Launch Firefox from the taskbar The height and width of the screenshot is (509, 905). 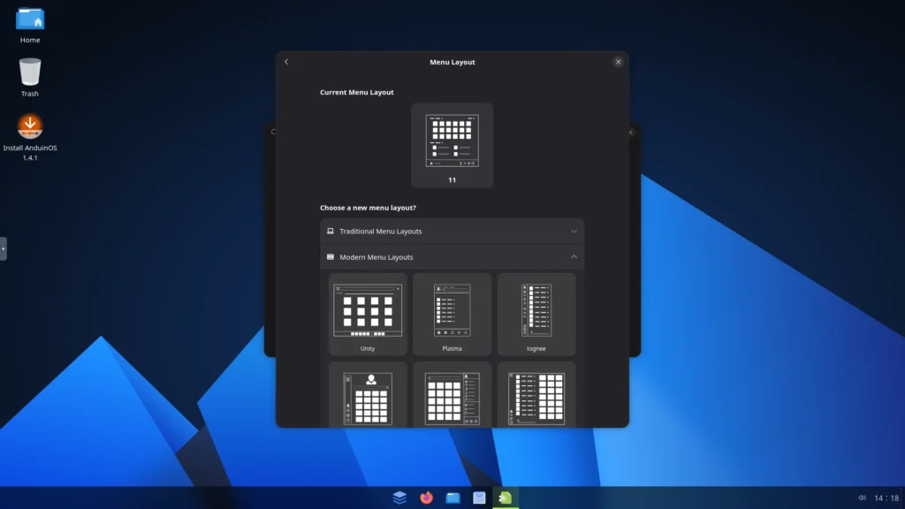coord(426,498)
